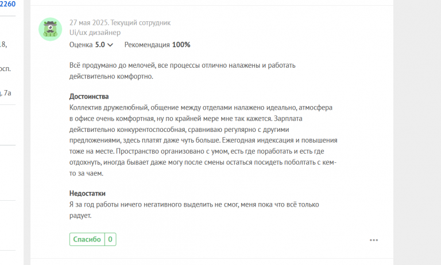Click the Спасибо counter showing 0
Screen dimensions: 441x265
110,239
